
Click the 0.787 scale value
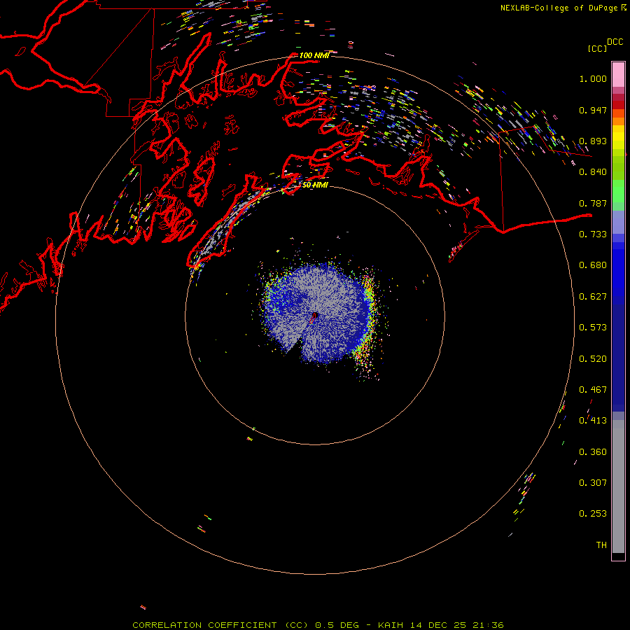pos(593,203)
